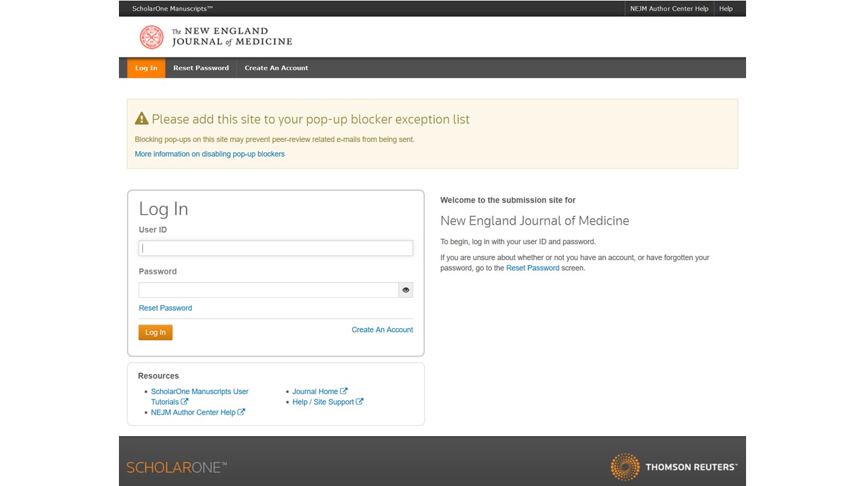Click the Thomson Reuters logo
The height and width of the screenshot is (486, 865).
pyautogui.click(x=674, y=467)
